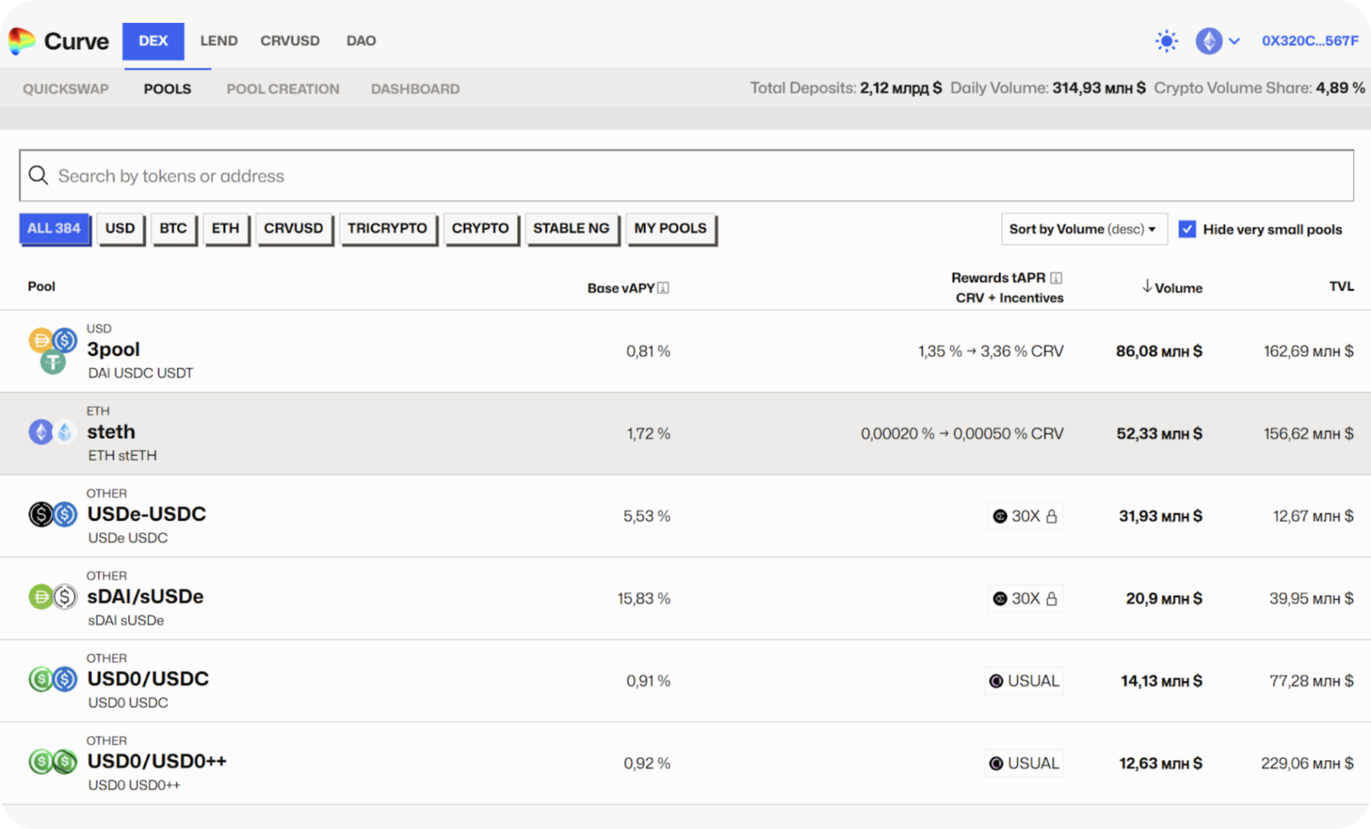Open the LEND section
This screenshot has width=1371, height=829.
pyautogui.click(x=219, y=41)
